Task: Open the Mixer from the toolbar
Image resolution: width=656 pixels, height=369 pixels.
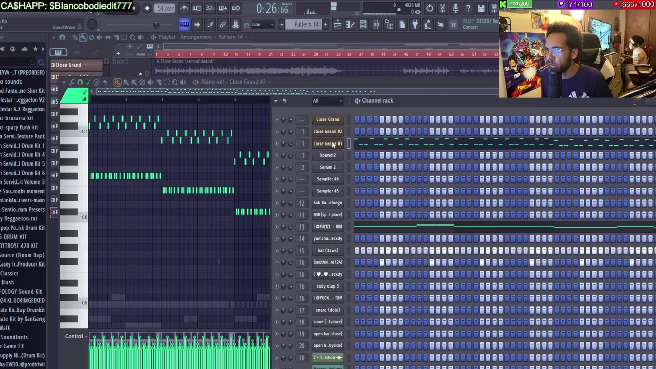Action: pos(376,24)
